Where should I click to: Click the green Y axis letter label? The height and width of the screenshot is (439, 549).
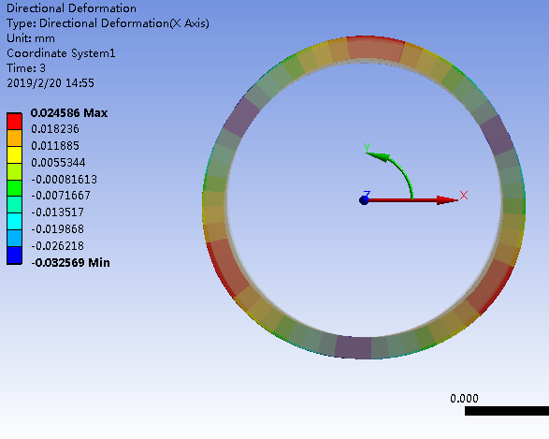(x=367, y=147)
